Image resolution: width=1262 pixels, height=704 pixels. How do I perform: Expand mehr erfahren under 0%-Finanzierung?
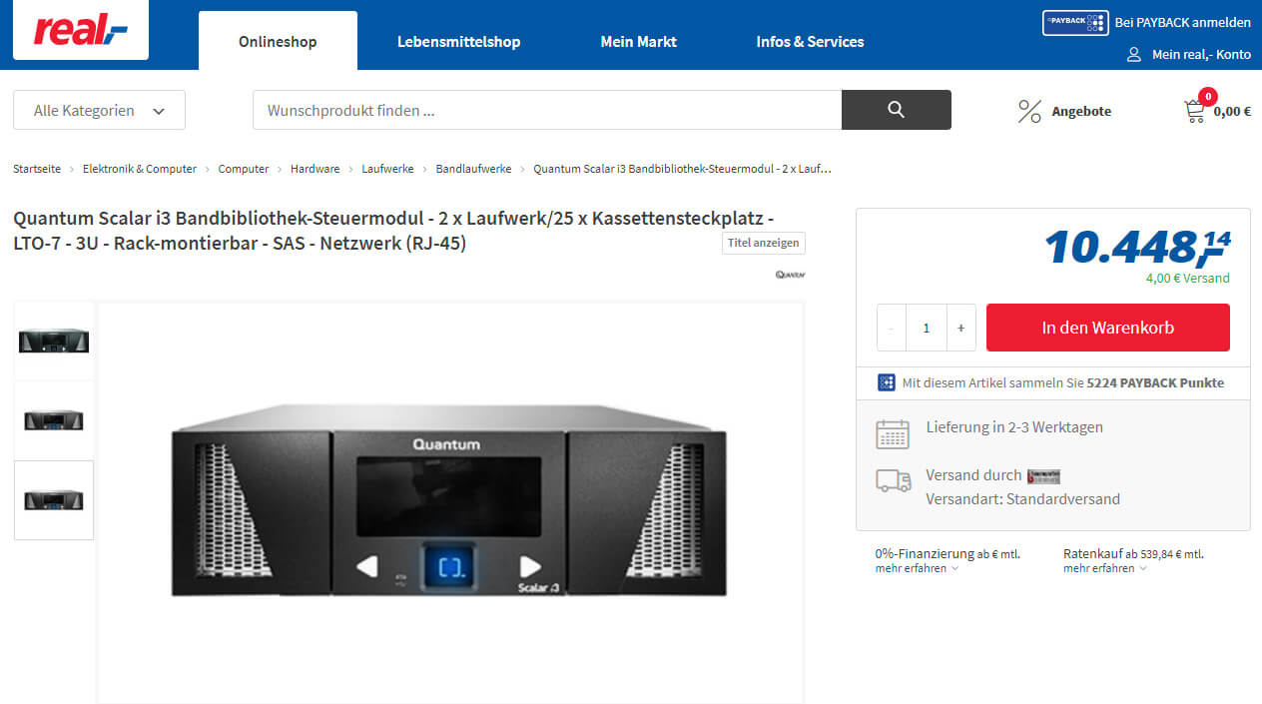click(917, 568)
